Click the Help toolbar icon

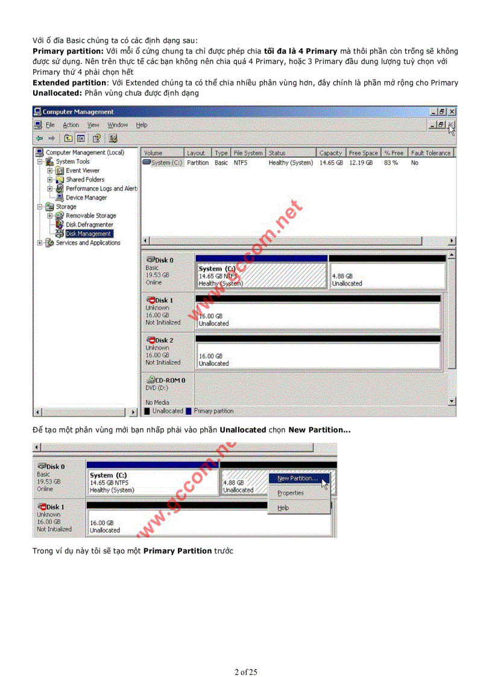[96, 138]
